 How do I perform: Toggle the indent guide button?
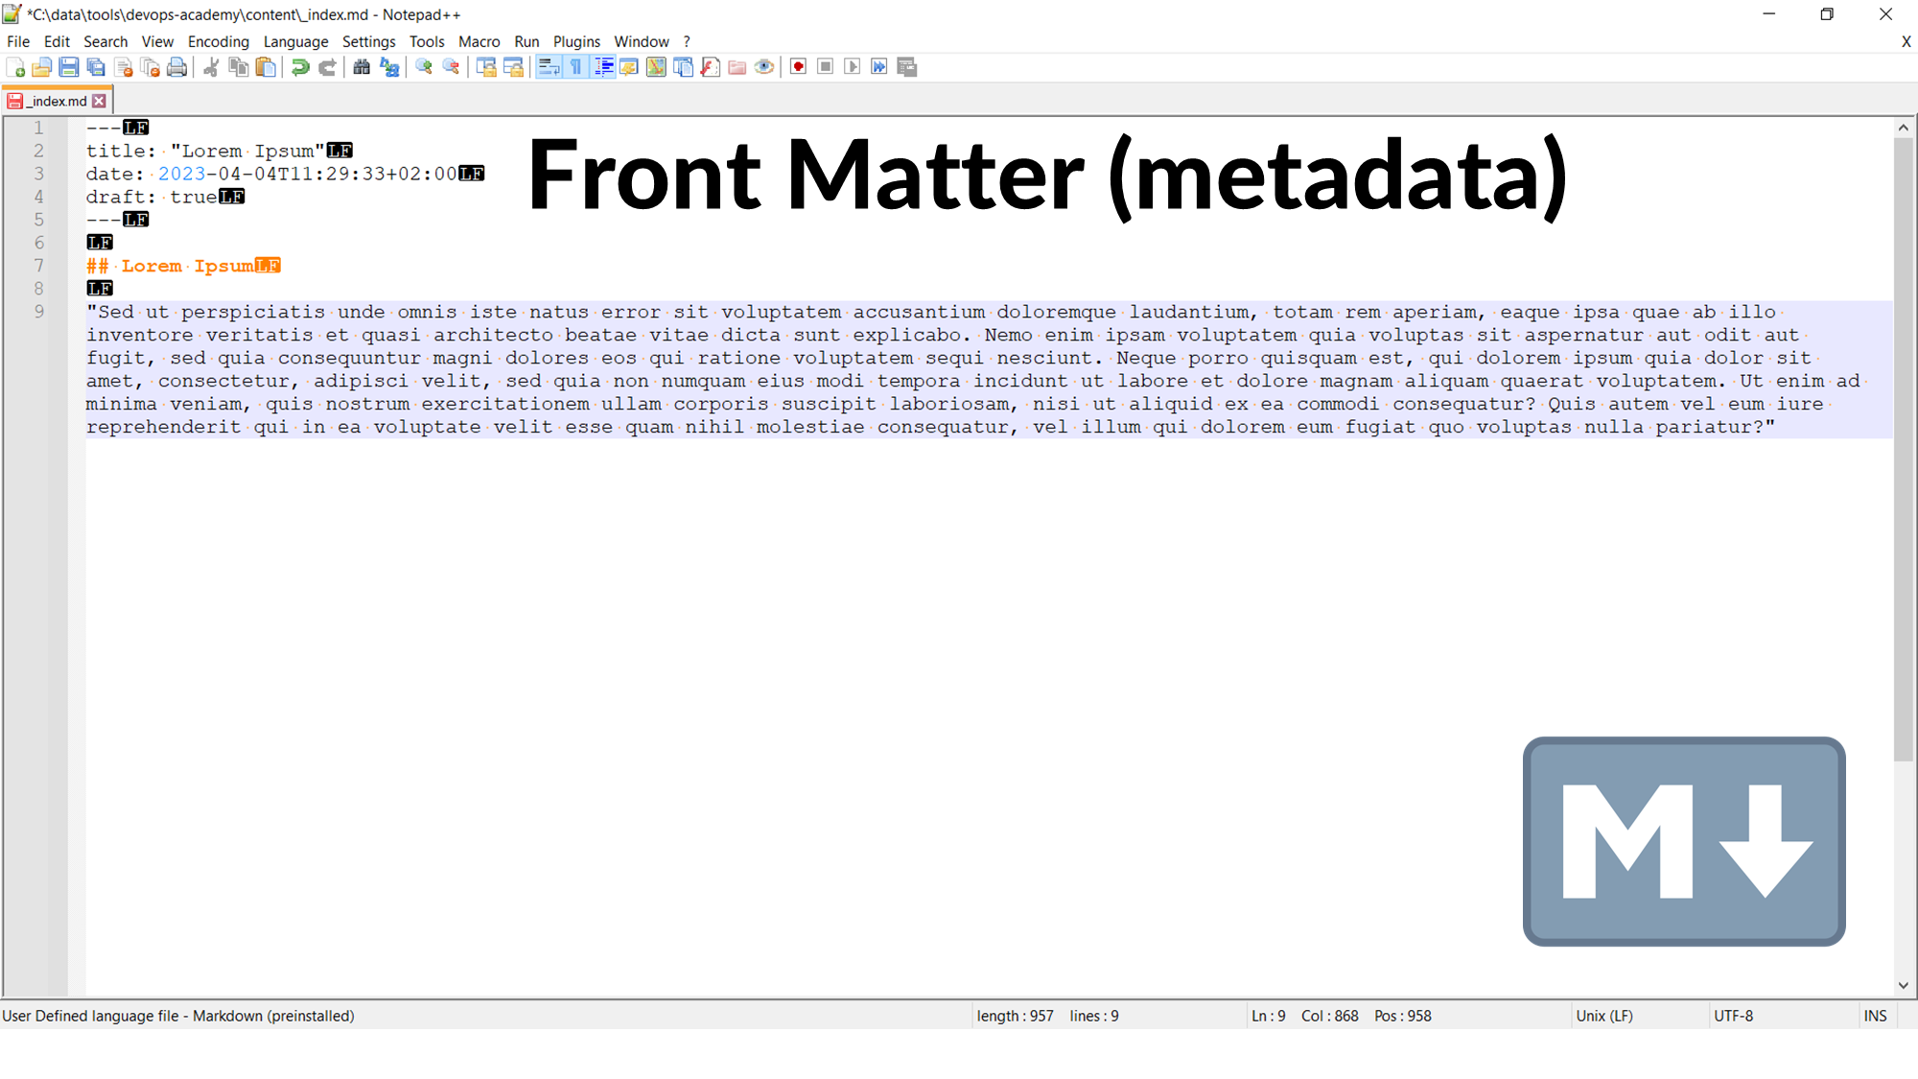tap(604, 67)
